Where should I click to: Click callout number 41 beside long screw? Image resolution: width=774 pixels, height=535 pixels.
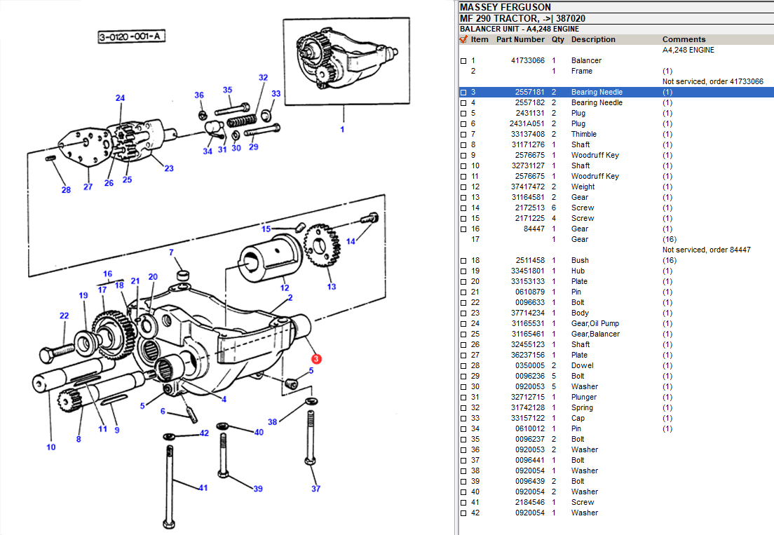tap(203, 487)
